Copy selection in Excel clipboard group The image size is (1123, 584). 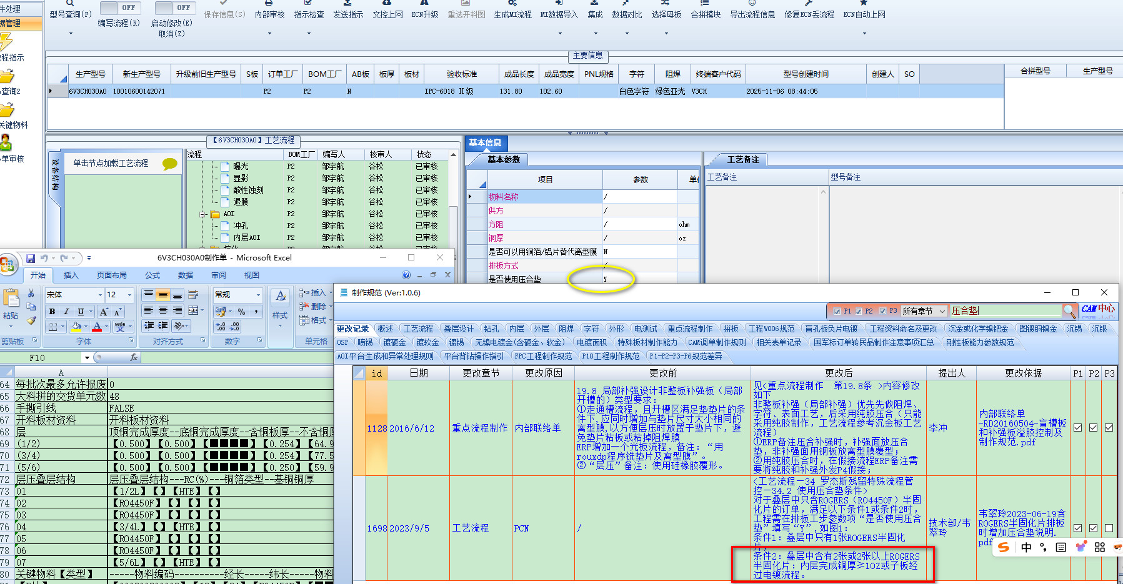(31, 307)
